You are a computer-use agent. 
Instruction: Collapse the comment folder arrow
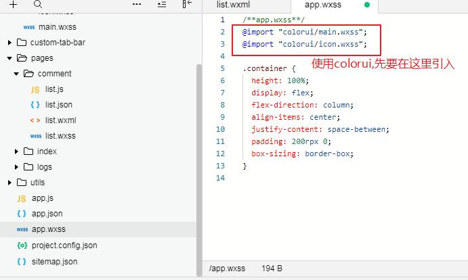[16, 74]
